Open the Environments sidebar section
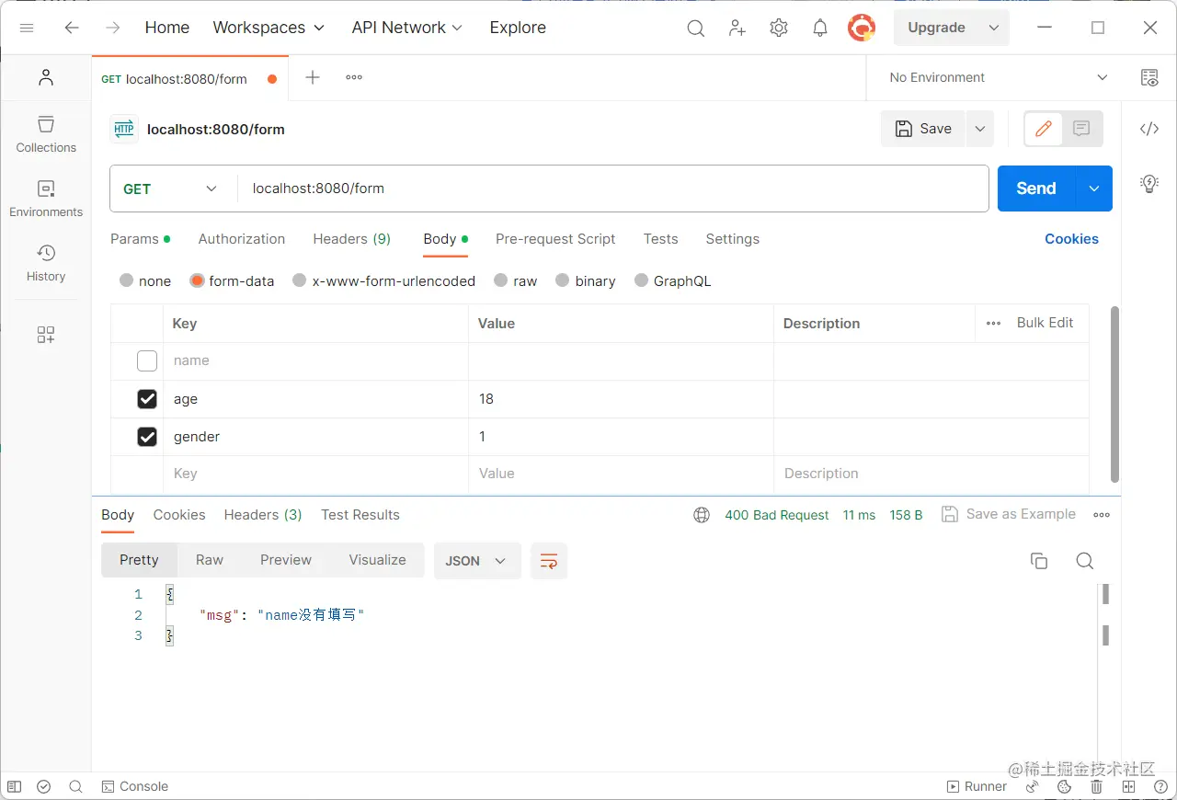Image resolution: width=1177 pixels, height=800 pixels. point(46,199)
